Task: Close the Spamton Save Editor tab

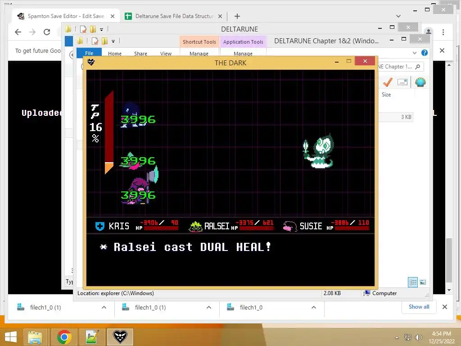Action: [112, 17]
